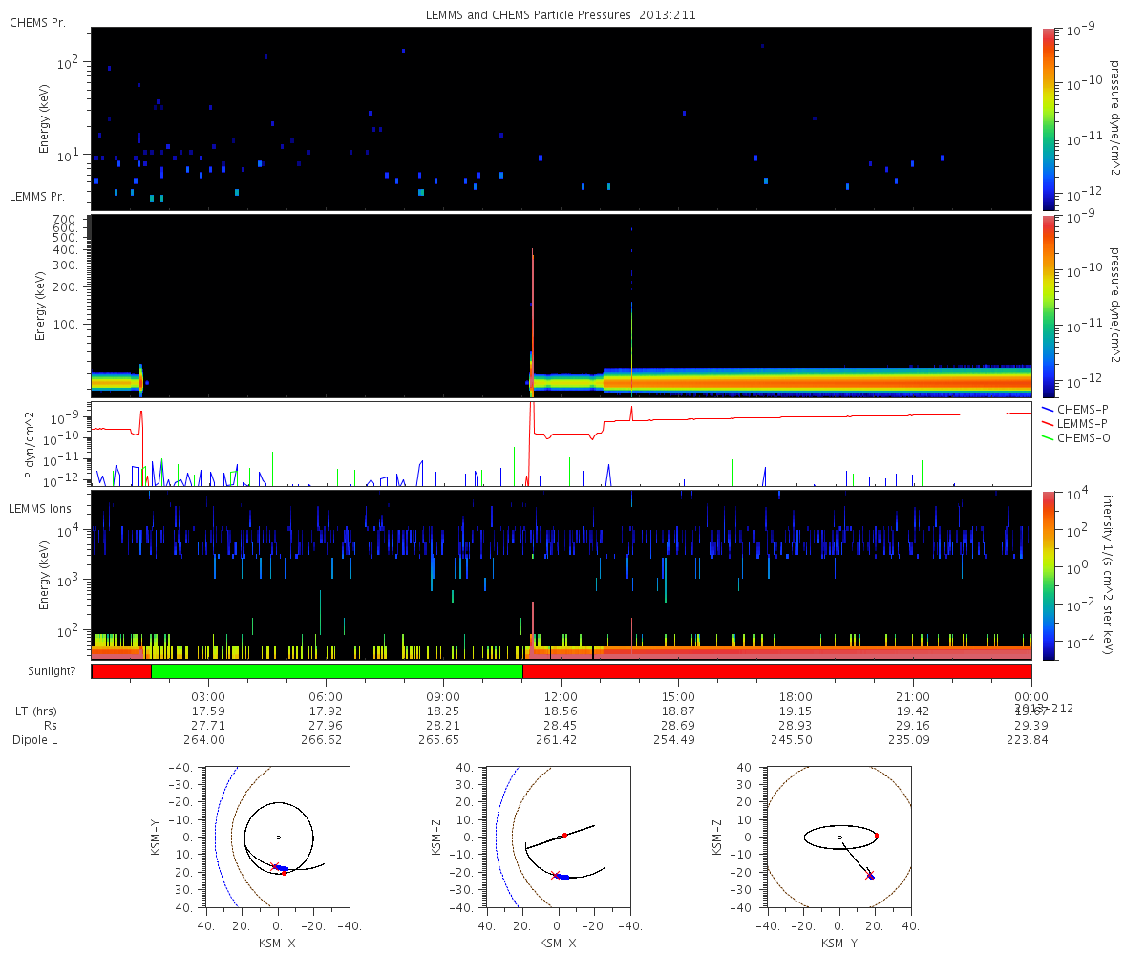Click the long red segment of the Sunlight bar
The height and width of the screenshot is (955, 1146).
776,671
